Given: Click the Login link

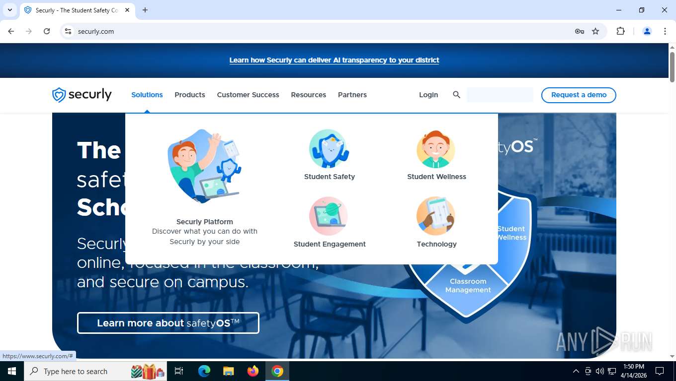Looking at the screenshot, I should (x=428, y=95).
